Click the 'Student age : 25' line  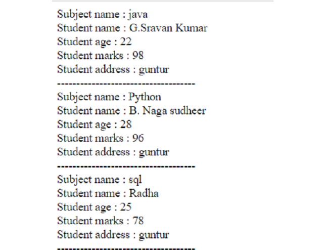pos(94,207)
